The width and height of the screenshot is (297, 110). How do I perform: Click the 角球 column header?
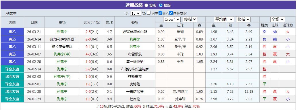tap(109, 22)
